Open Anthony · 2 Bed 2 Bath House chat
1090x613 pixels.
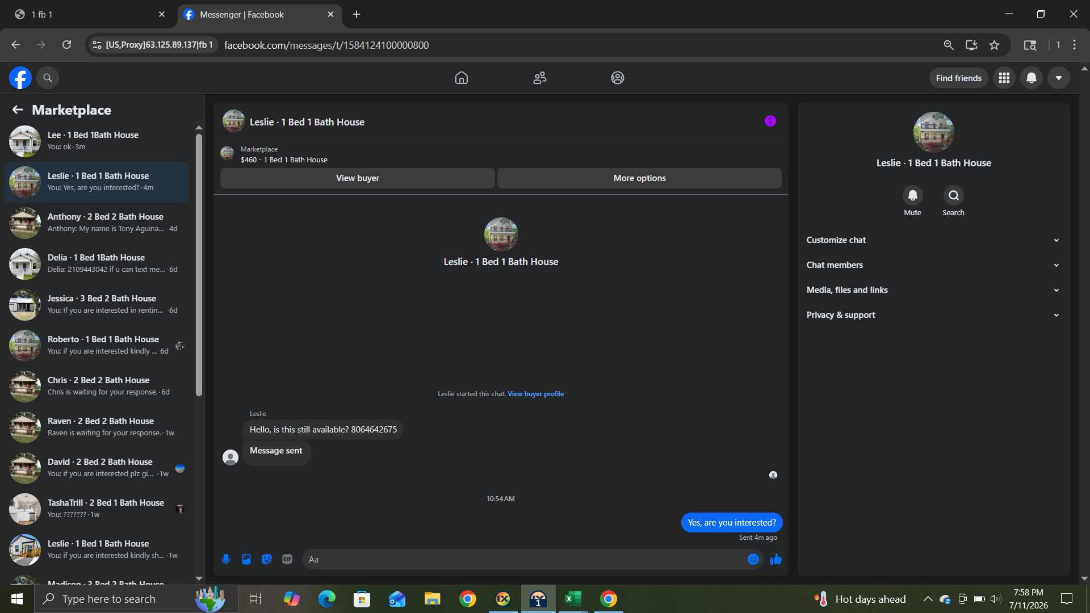[x=97, y=222]
